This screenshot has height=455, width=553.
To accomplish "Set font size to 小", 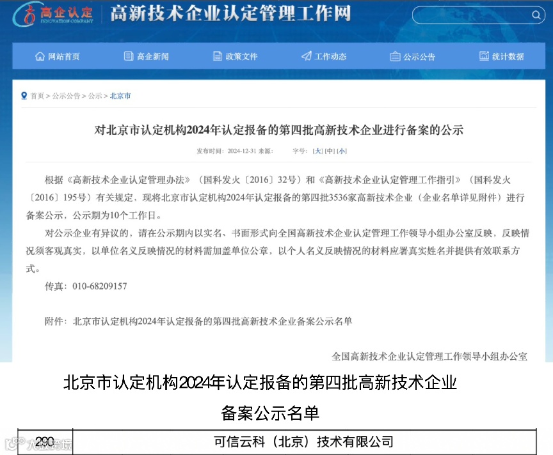I will 342,151.
